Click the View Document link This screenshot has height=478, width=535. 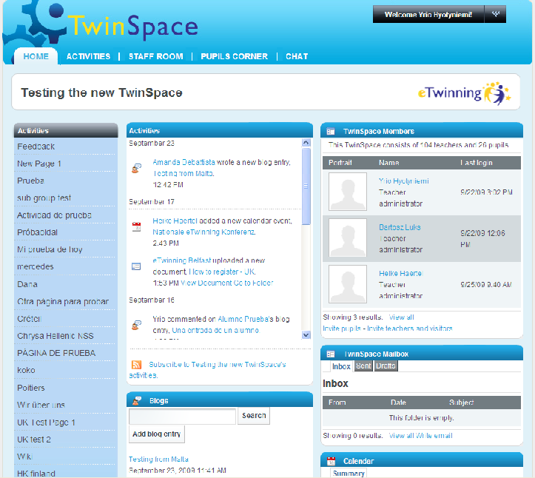206,283
